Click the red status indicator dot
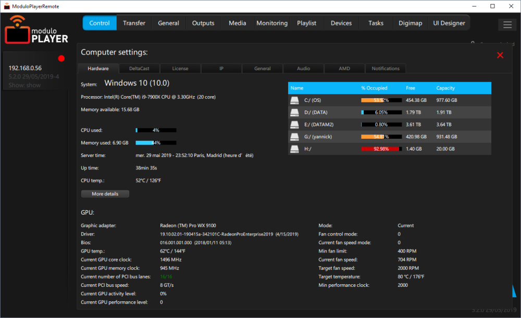 (61, 58)
